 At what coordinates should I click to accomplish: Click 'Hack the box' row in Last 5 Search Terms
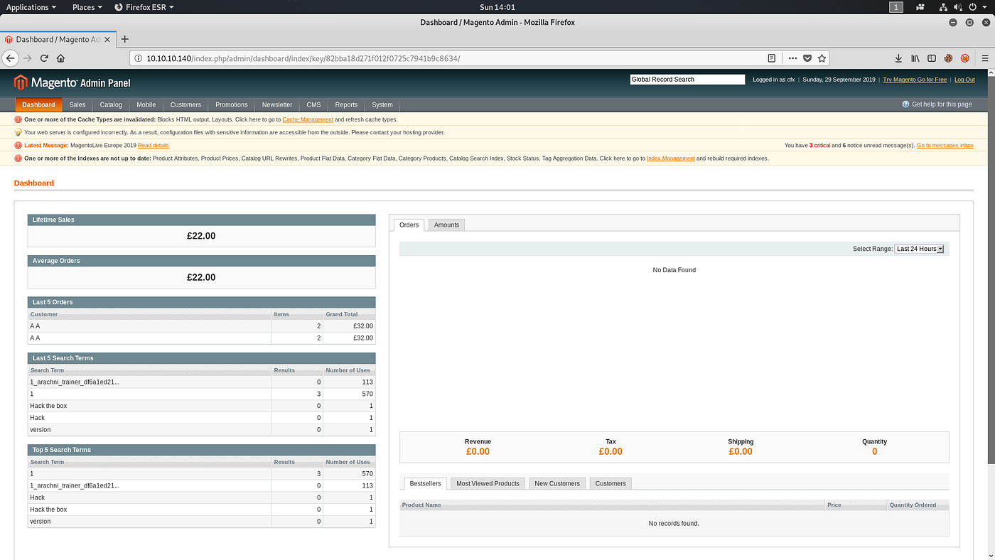(202, 406)
